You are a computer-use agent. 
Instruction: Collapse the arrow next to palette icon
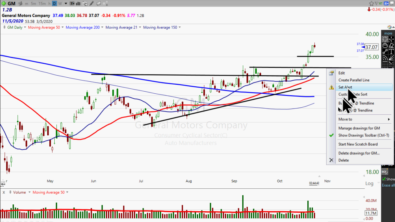[393, 27]
